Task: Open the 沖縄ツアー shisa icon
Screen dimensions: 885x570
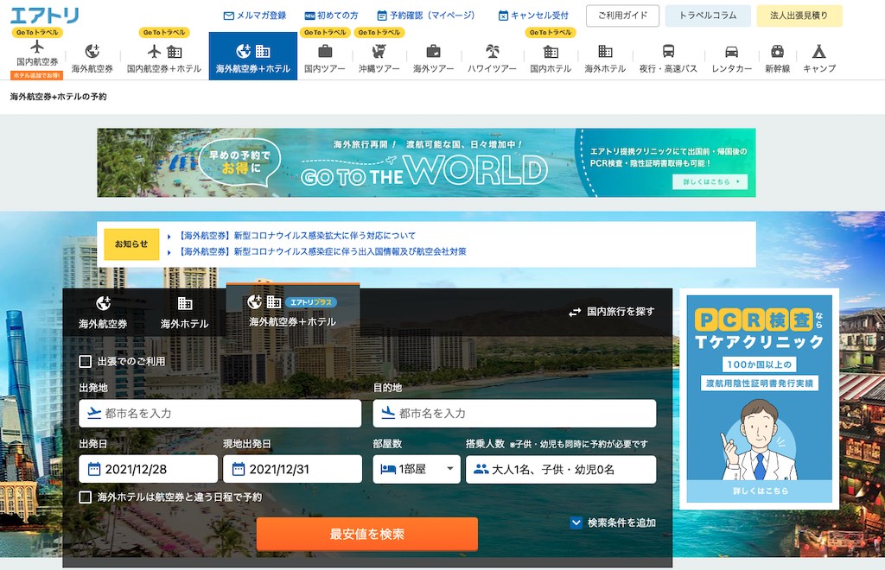Action: 379,51
